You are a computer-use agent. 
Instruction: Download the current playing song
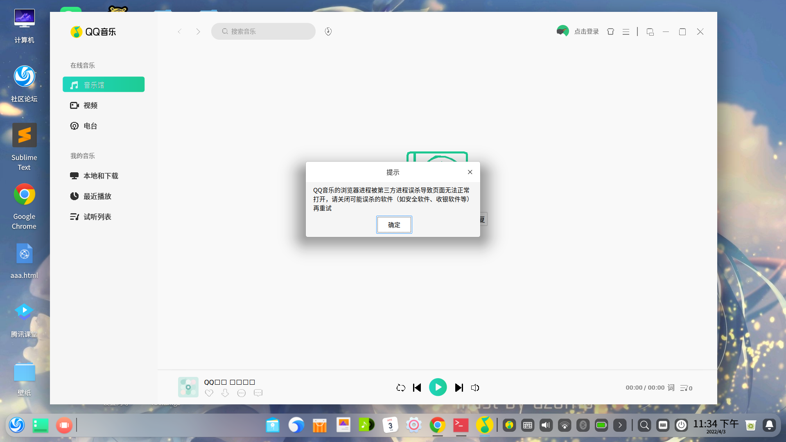[225, 393]
